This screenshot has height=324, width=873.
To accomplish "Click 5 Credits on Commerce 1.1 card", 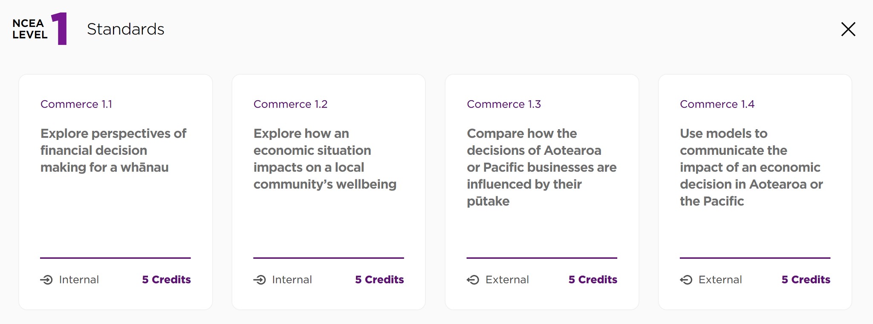I will (166, 280).
